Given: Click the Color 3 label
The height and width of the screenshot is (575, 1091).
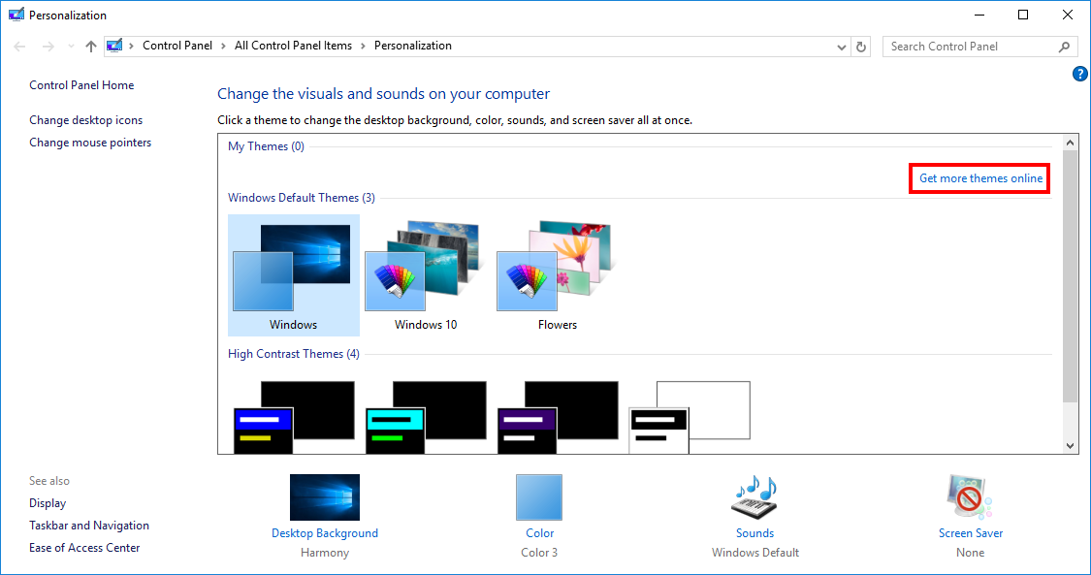Looking at the screenshot, I should [539, 553].
